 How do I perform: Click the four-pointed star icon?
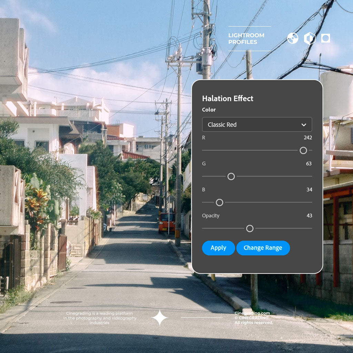tap(160, 317)
